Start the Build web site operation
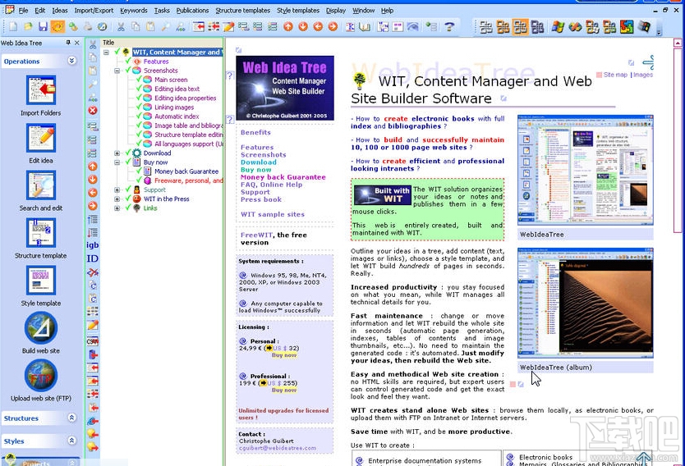Viewport: 685px width, 466px height. 40,328
